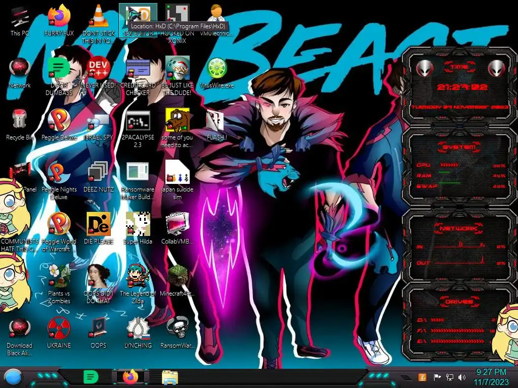
Task: Click the TIME widget header
Action: tap(459, 67)
